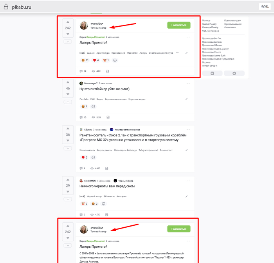
Task: Toggle the clown reaction with 2 on Fresh4MaN post
Action: 84,204
